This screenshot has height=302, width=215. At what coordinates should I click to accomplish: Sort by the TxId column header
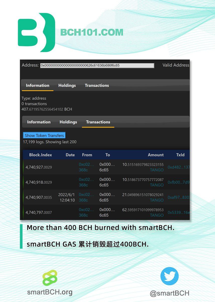(180, 155)
